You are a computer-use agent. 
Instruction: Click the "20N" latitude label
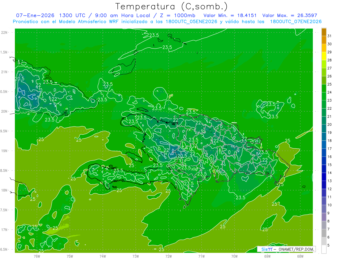click(x=4, y=111)
